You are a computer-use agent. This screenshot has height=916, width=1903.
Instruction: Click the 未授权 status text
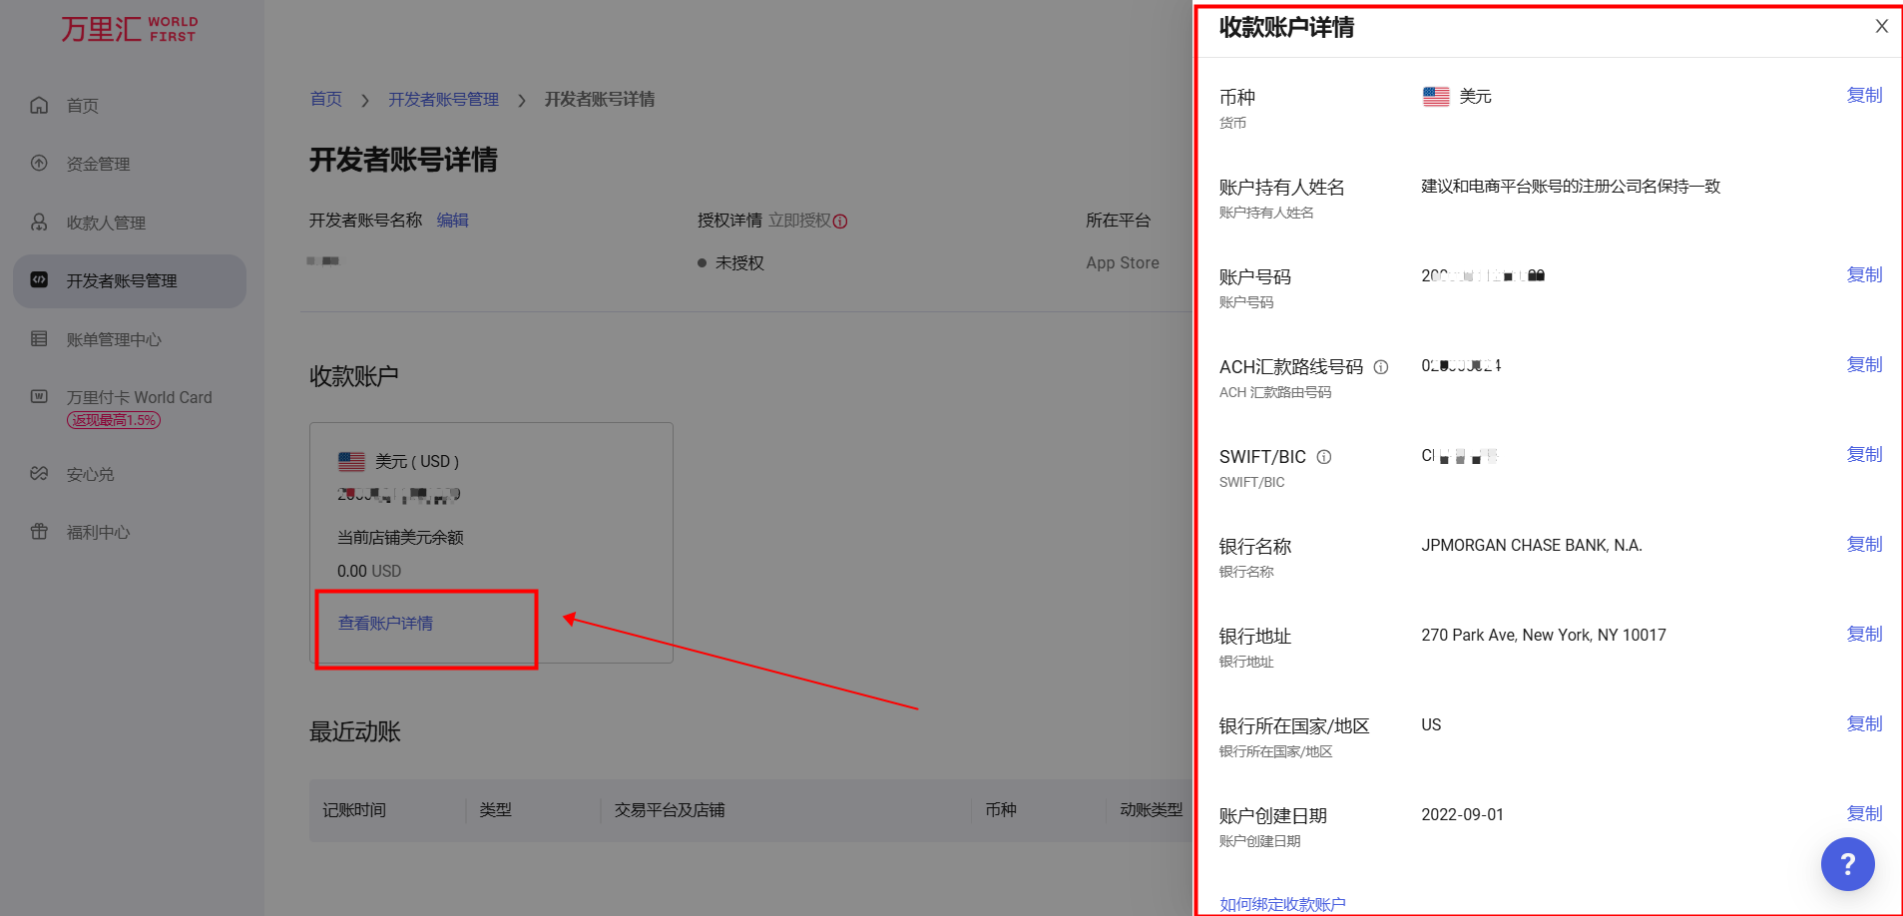[739, 263]
